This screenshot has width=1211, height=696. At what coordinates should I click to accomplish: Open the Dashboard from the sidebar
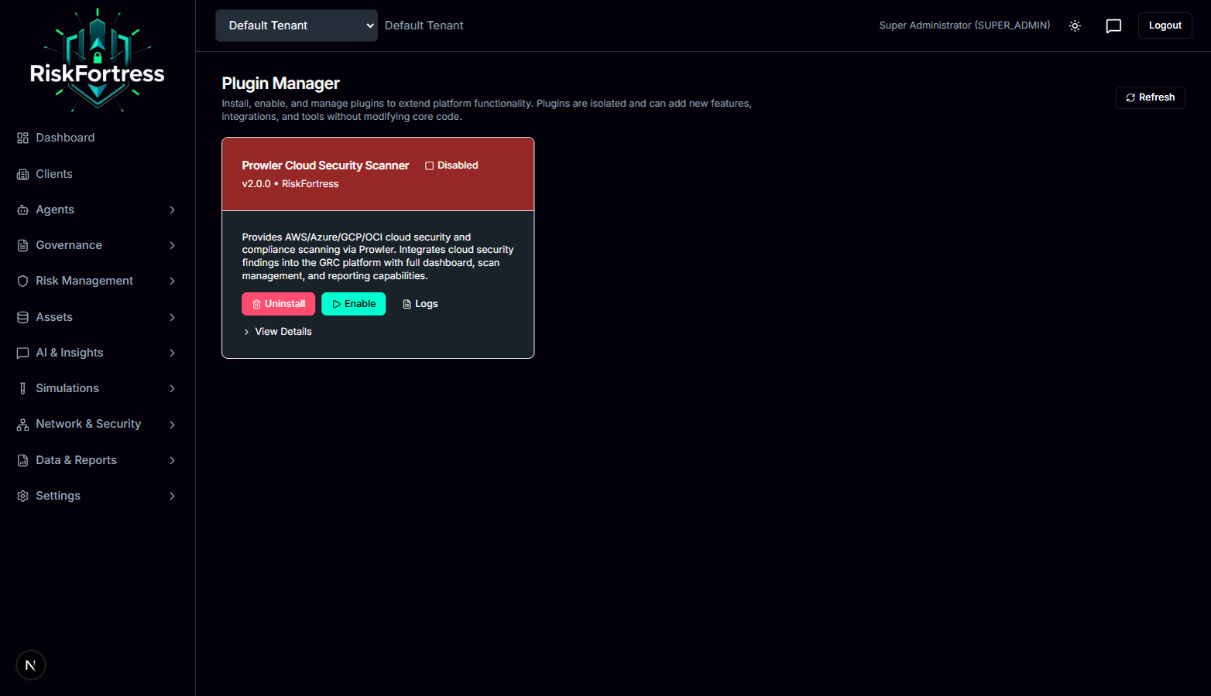tap(65, 137)
